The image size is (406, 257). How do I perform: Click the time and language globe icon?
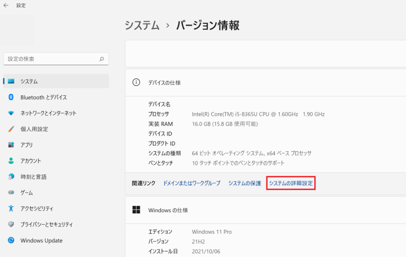click(11, 177)
